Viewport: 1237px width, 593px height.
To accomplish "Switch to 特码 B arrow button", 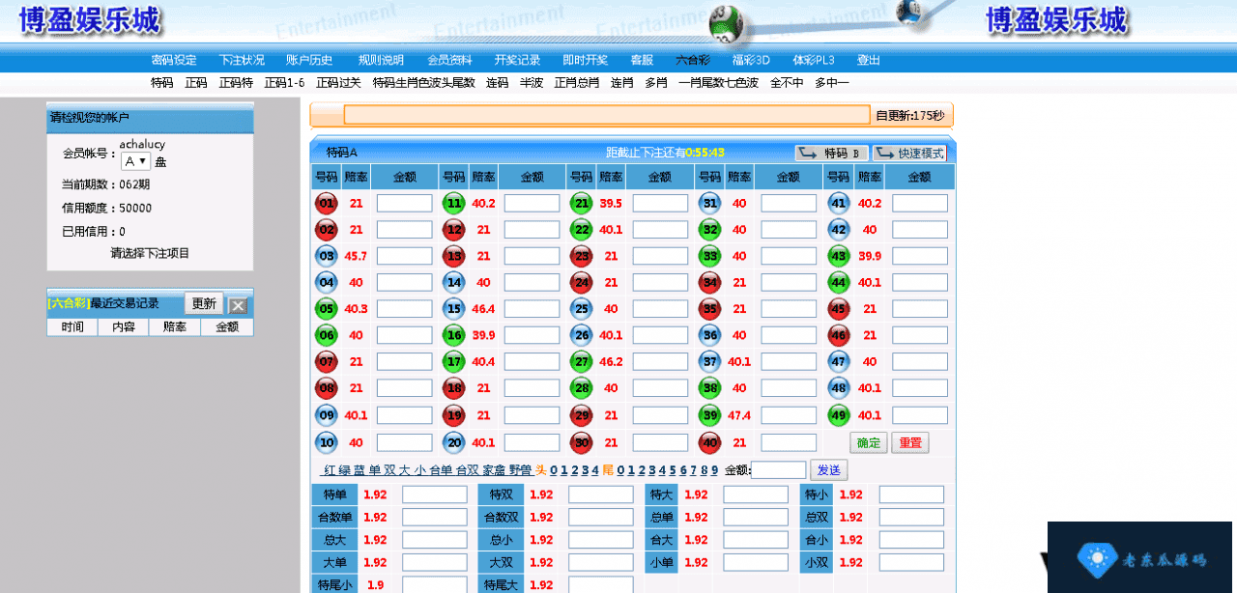I will (831, 153).
